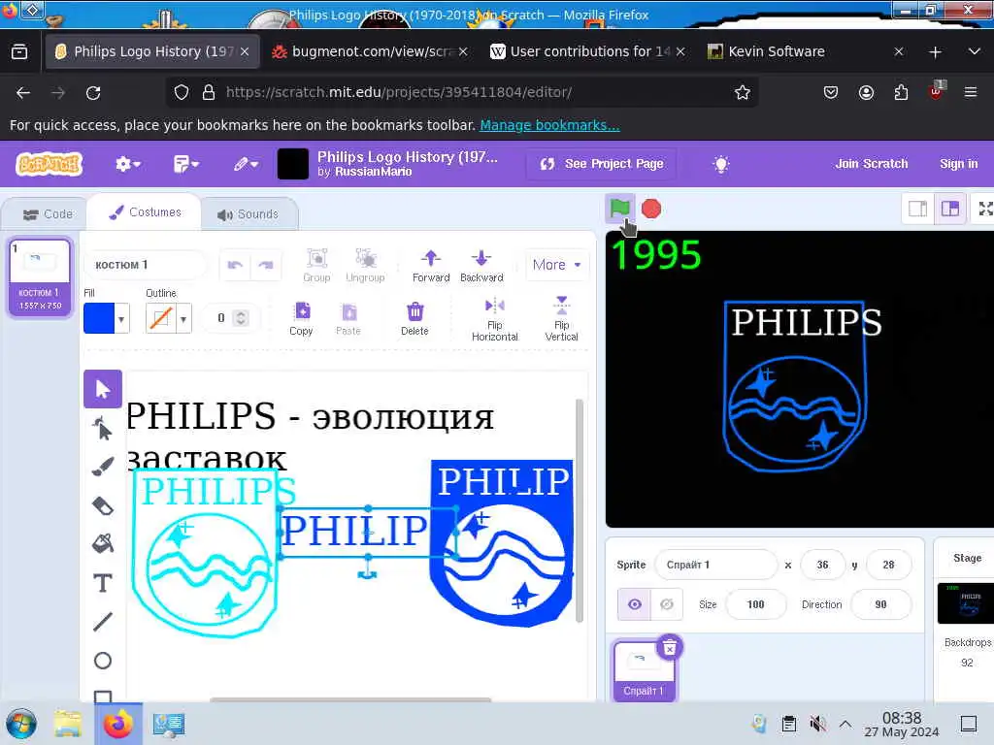The width and height of the screenshot is (994, 745).
Task: Activate the Text tool
Action: pyautogui.click(x=103, y=583)
